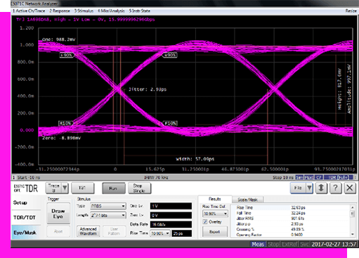Click the results list scroll down arrow
This screenshot has height=258, width=359.
click(x=352, y=234)
